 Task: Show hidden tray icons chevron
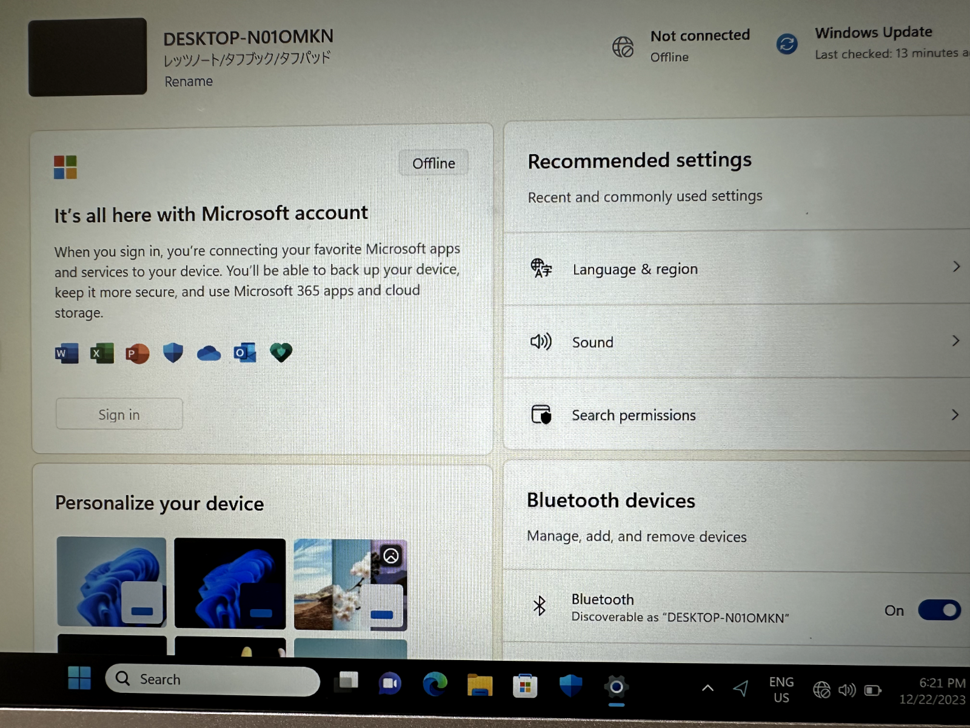pyautogui.click(x=707, y=688)
